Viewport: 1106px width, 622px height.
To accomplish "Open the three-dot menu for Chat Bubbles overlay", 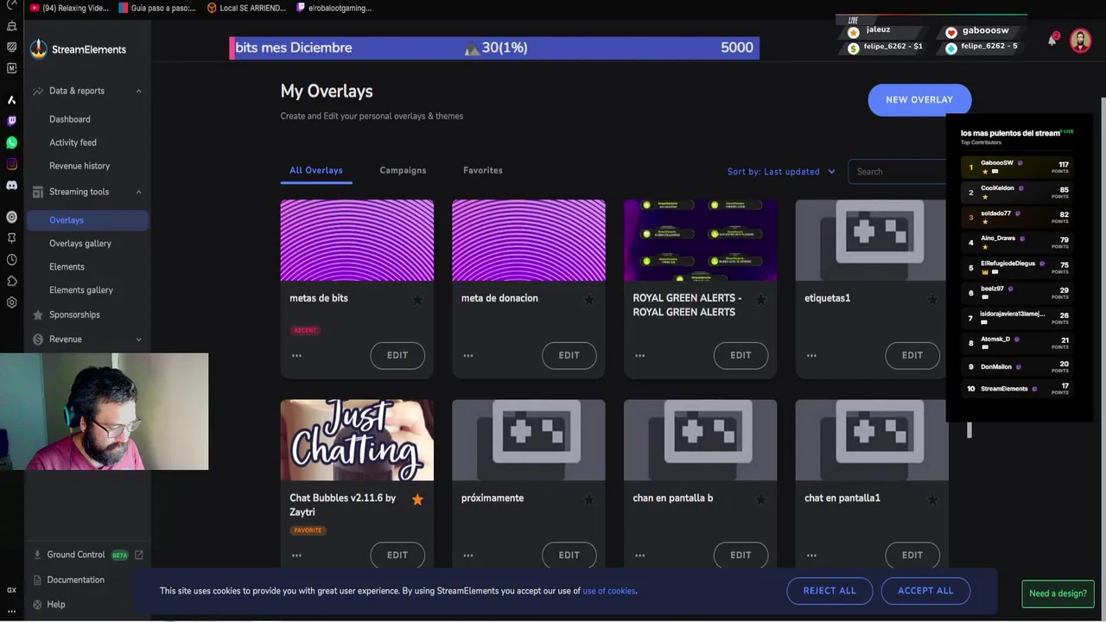I will tap(296, 555).
